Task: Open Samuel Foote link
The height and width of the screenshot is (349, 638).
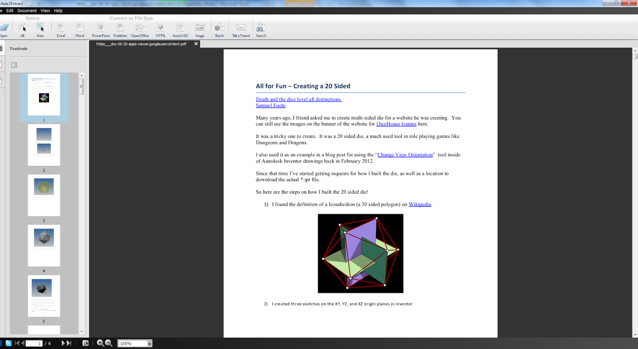Action: tap(270, 106)
